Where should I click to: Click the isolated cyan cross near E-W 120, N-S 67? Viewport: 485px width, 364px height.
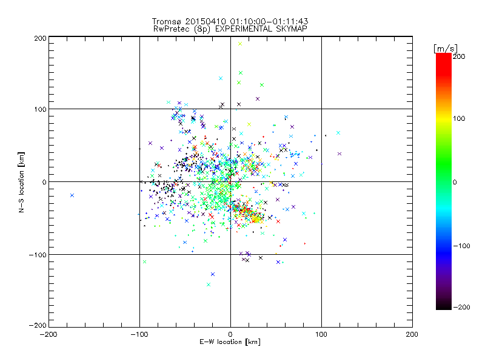[x=338, y=133]
